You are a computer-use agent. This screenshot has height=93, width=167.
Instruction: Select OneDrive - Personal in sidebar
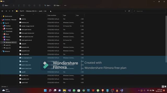[10, 20]
